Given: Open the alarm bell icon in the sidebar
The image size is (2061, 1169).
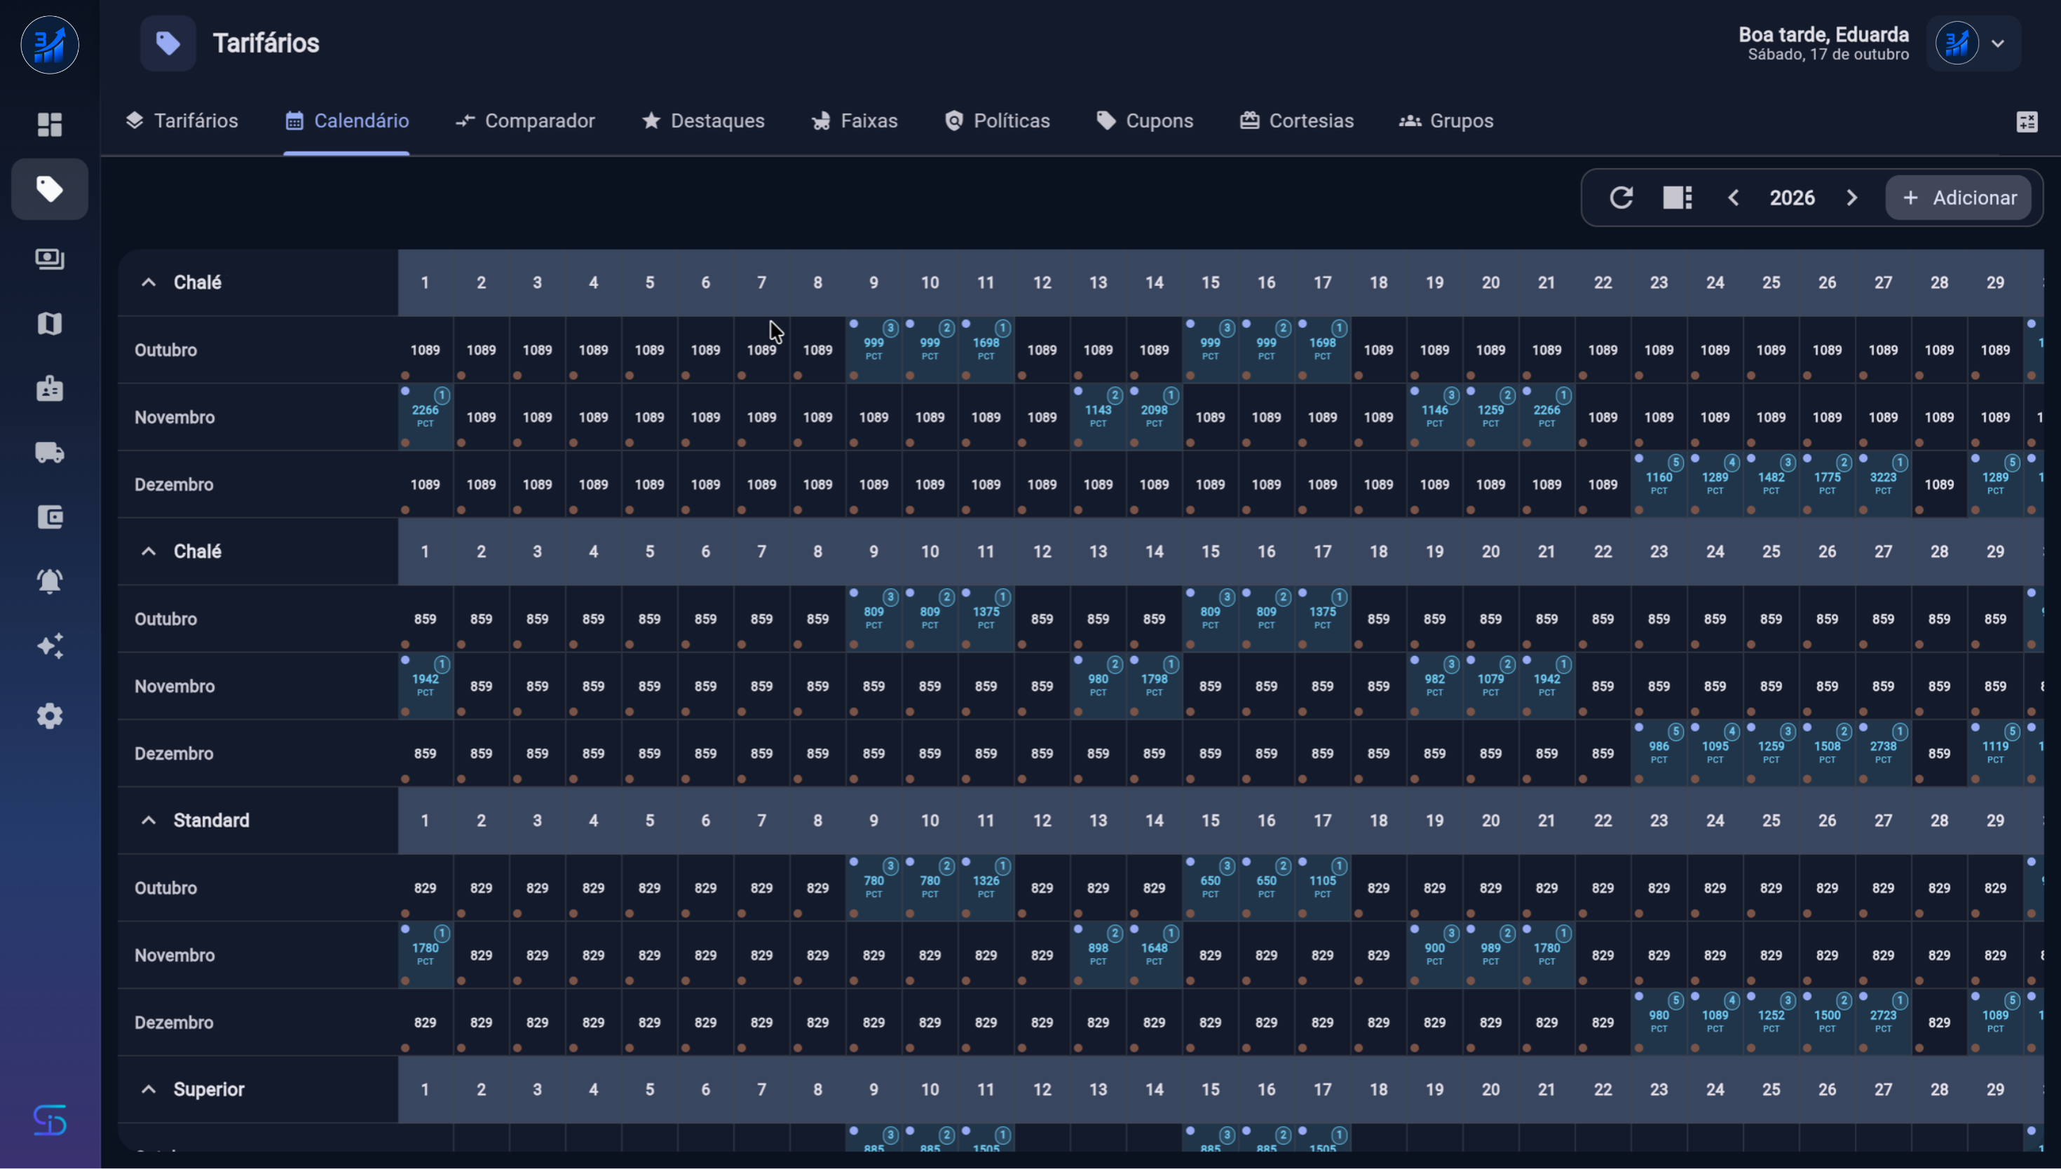Looking at the screenshot, I should (50, 581).
